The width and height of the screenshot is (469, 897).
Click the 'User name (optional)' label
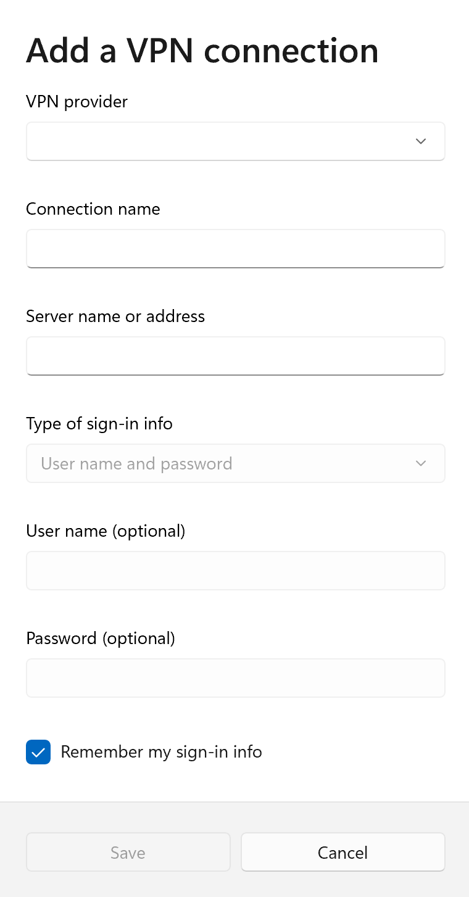click(x=106, y=531)
